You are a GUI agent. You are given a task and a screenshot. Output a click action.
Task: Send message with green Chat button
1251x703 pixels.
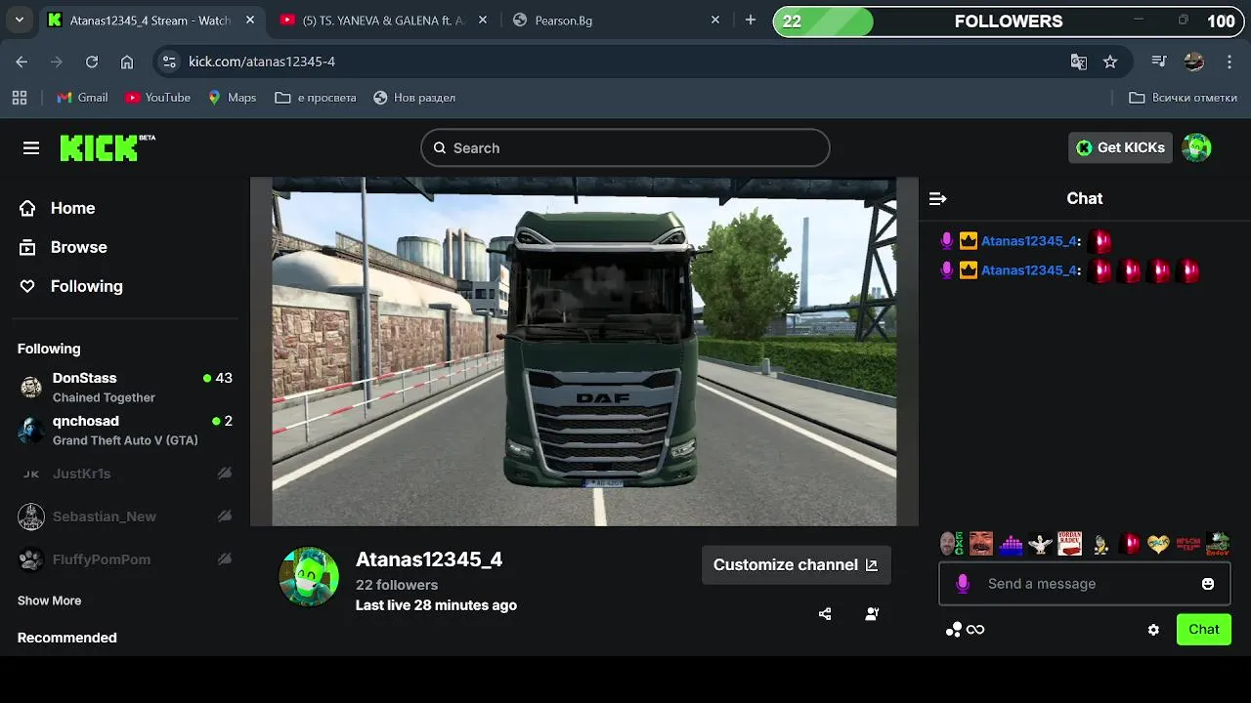pos(1204,630)
